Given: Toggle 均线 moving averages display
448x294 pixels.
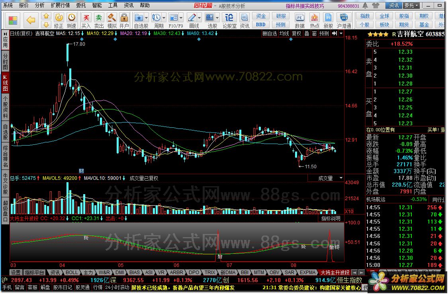Looking at the screenshot, I should (284, 33).
